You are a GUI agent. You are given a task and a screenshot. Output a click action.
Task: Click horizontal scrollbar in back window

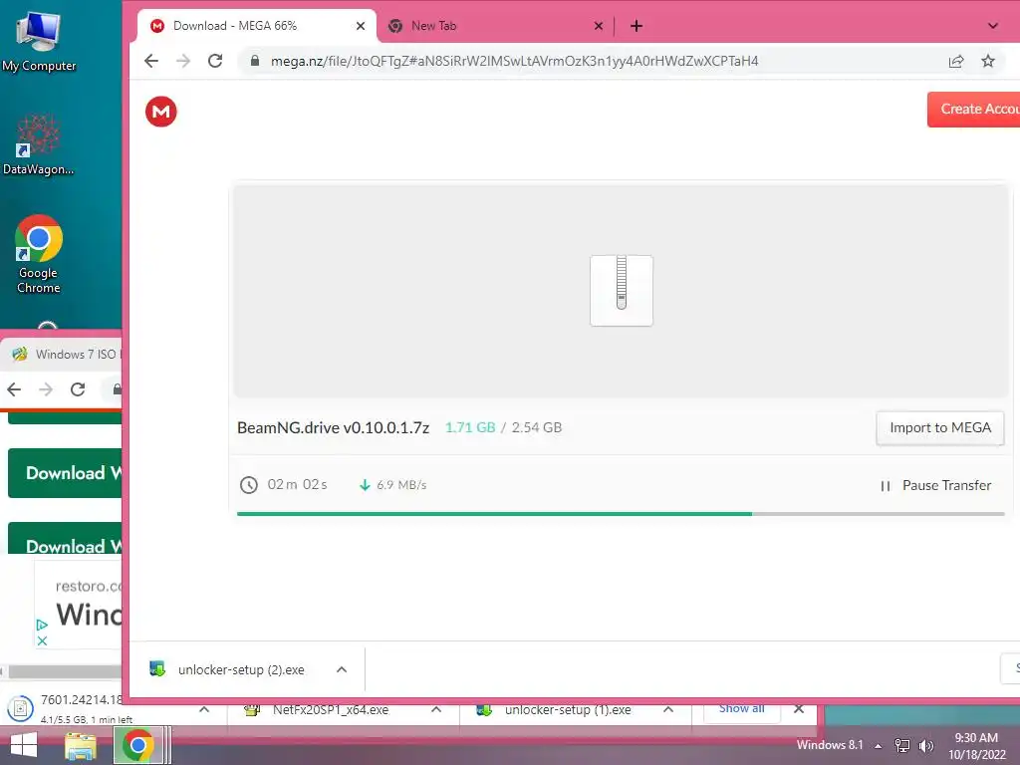64,671
